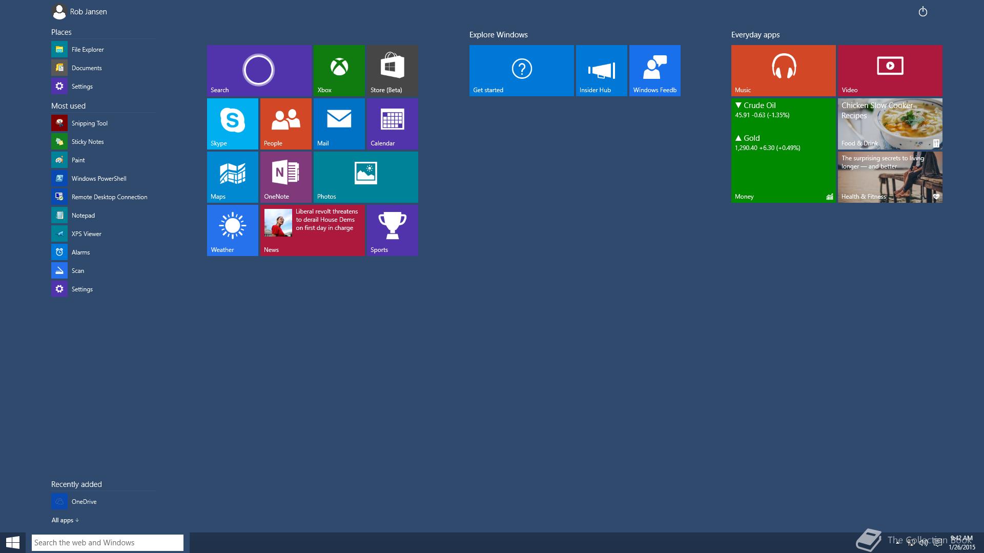This screenshot has width=984, height=553.
Task: Expand the All apps list
Action: (x=65, y=520)
